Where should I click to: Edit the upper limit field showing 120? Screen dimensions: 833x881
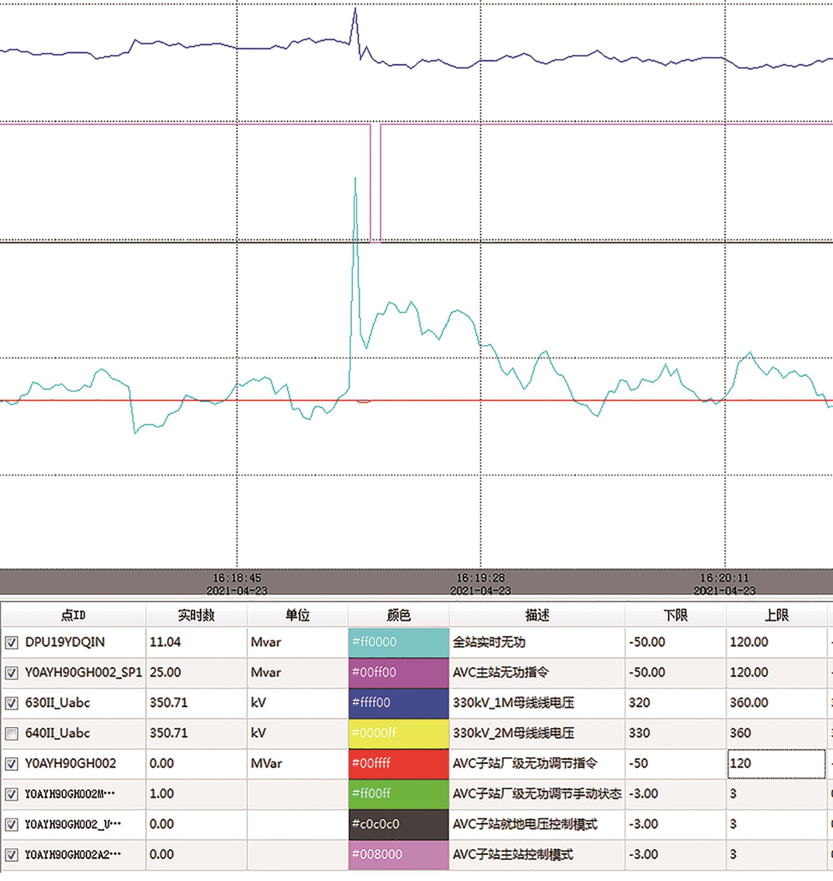point(776,764)
